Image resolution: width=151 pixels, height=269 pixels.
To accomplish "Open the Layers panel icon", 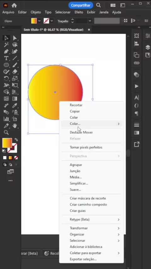I will point(148,47).
